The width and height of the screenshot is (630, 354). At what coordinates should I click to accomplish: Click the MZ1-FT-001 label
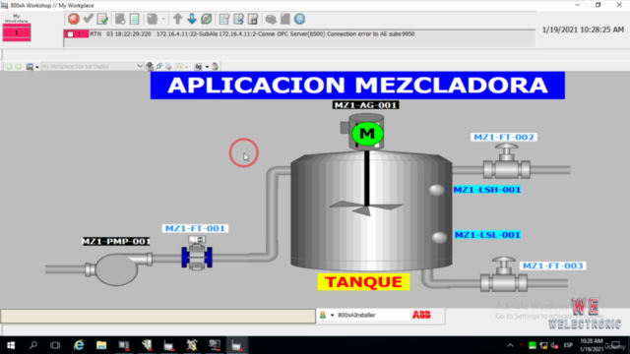point(195,228)
